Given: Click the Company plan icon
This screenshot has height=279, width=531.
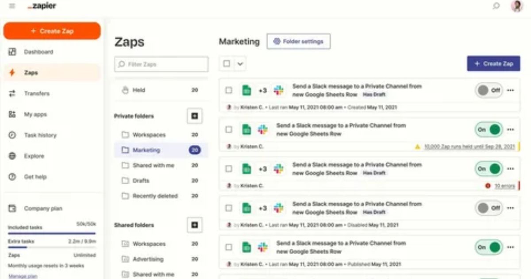Looking at the screenshot, I should (x=12, y=208).
